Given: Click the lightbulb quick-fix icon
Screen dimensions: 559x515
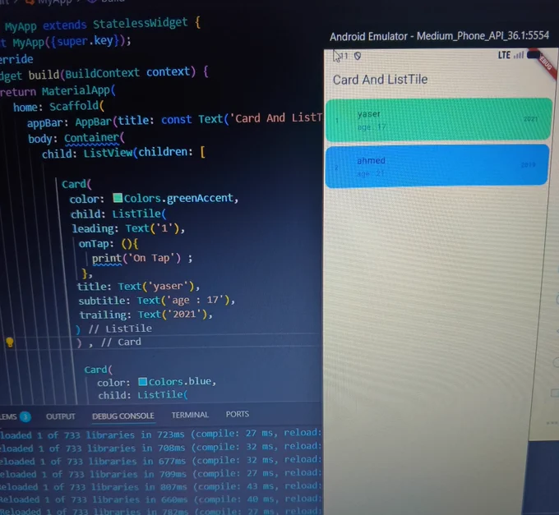Looking at the screenshot, I should [x=10, y=343].
